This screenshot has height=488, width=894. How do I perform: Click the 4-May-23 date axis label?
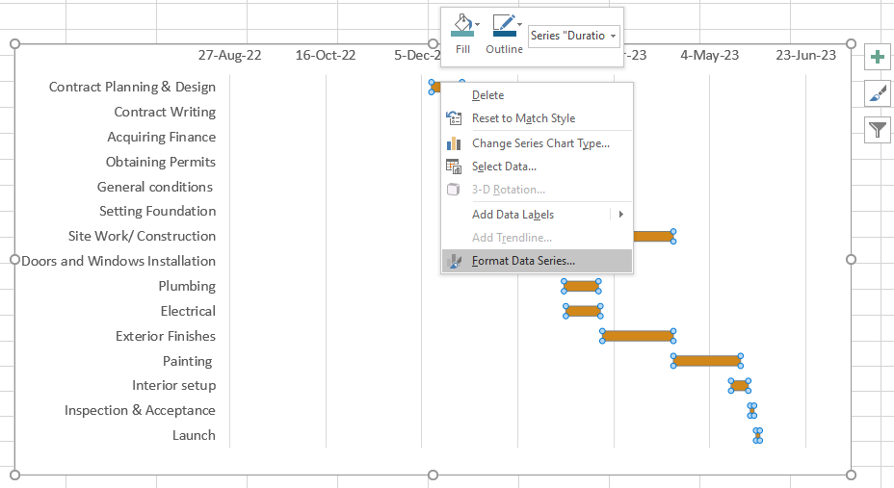point(710,55)
